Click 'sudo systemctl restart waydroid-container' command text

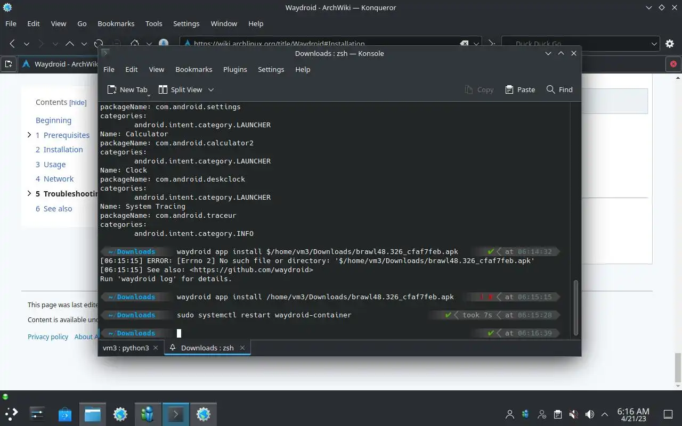pos(264,315)
